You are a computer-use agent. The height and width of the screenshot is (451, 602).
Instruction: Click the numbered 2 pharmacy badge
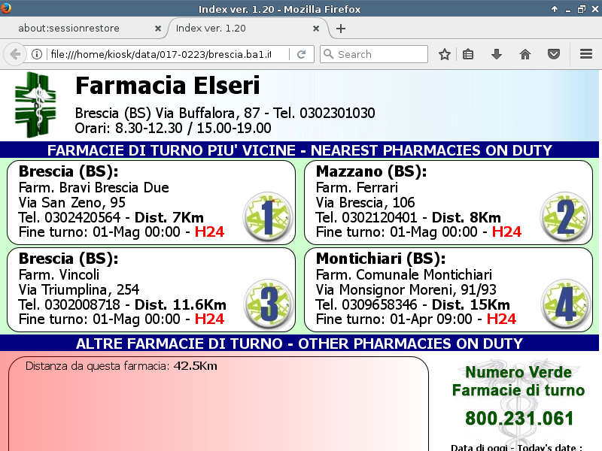point(565,216)
